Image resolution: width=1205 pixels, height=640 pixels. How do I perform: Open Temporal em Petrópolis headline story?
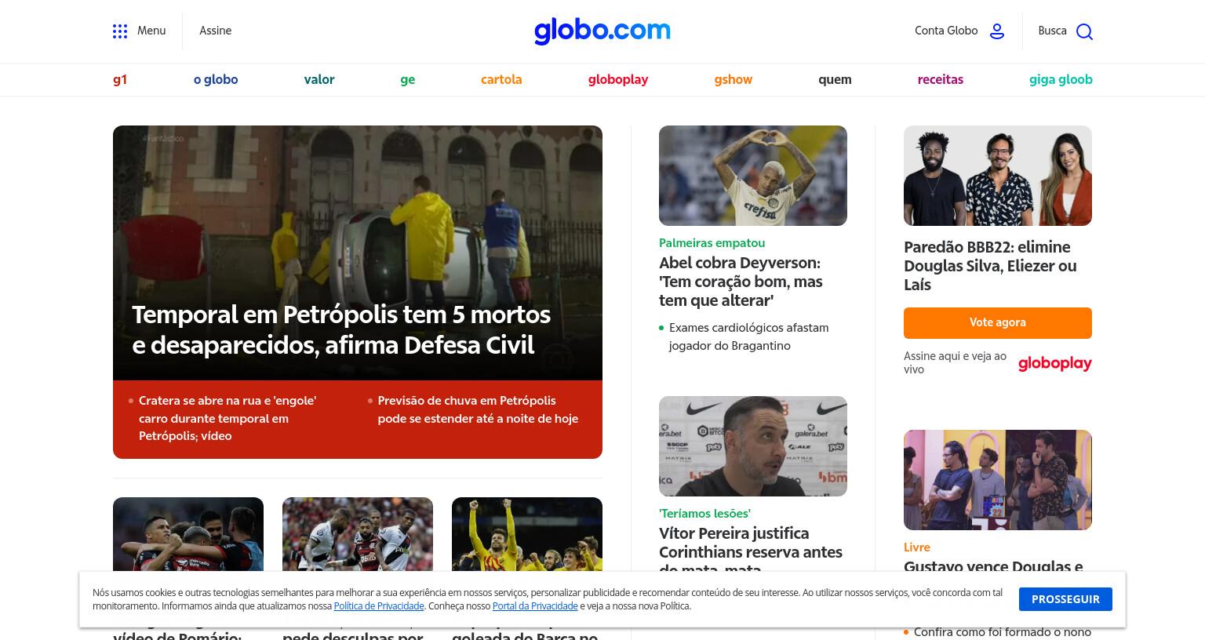341,329
